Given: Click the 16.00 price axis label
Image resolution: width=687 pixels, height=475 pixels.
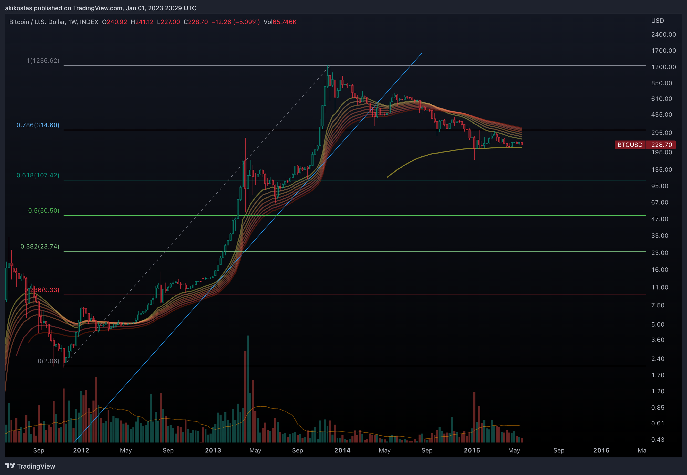Looking at the screenshot, I should click(660, 270).
